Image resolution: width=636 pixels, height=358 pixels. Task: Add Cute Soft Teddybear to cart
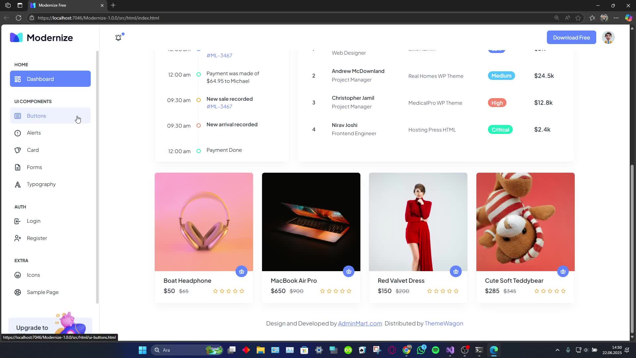tap(563, 271)
